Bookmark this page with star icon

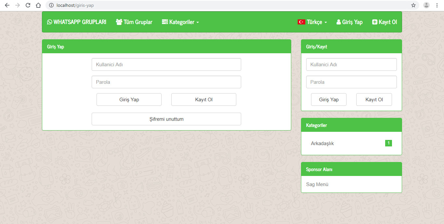click(x=413, y=5)
